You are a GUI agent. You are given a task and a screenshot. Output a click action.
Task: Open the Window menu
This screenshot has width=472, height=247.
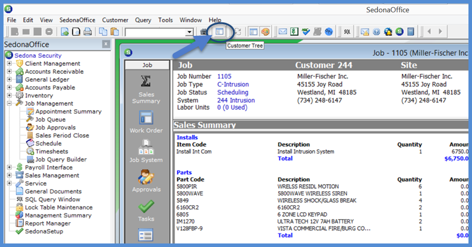[190, 20]
